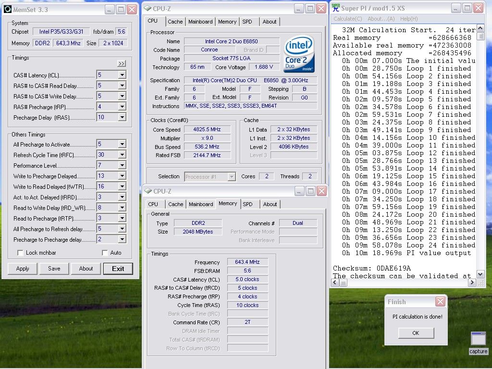Switch to About tab in upper CPU-Z window
492x369 pixels.
(270, 22)
